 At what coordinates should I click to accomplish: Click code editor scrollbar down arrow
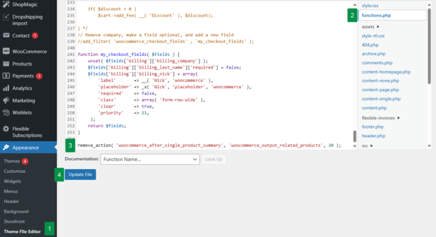[354, 146]
